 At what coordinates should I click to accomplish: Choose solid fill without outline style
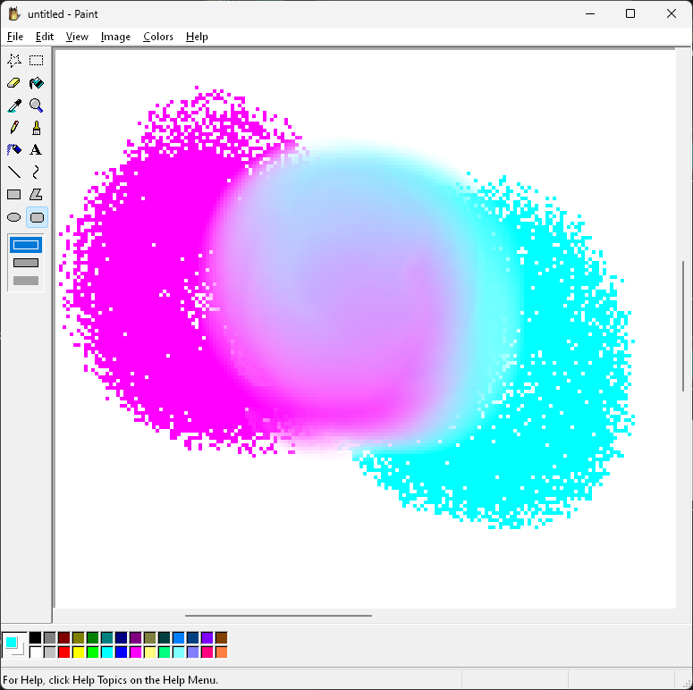pyautogui.click(x=26, y=281)
